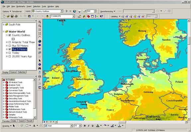191x132 pixels.
Task: Click the Print icon
Action: click(16, 16)
